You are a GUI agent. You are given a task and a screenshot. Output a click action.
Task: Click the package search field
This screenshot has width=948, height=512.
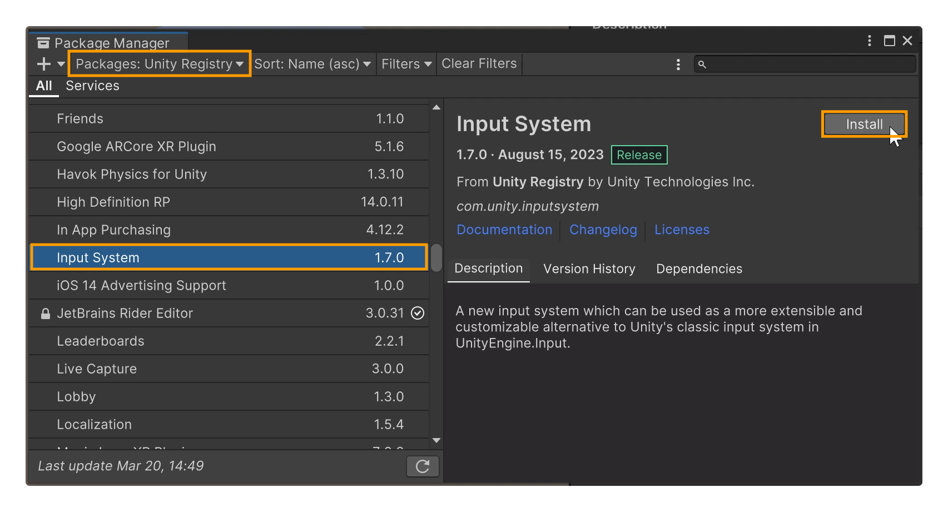click(x=805, y=64)
